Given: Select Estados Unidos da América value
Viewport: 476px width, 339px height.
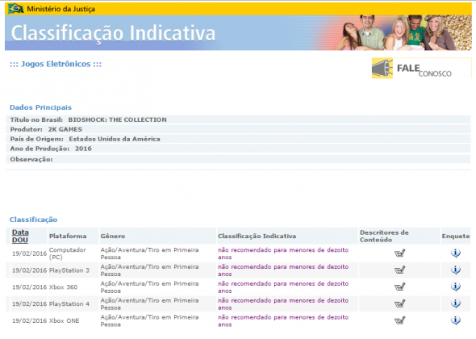Looking at the screenshot, I should point(115,139).
